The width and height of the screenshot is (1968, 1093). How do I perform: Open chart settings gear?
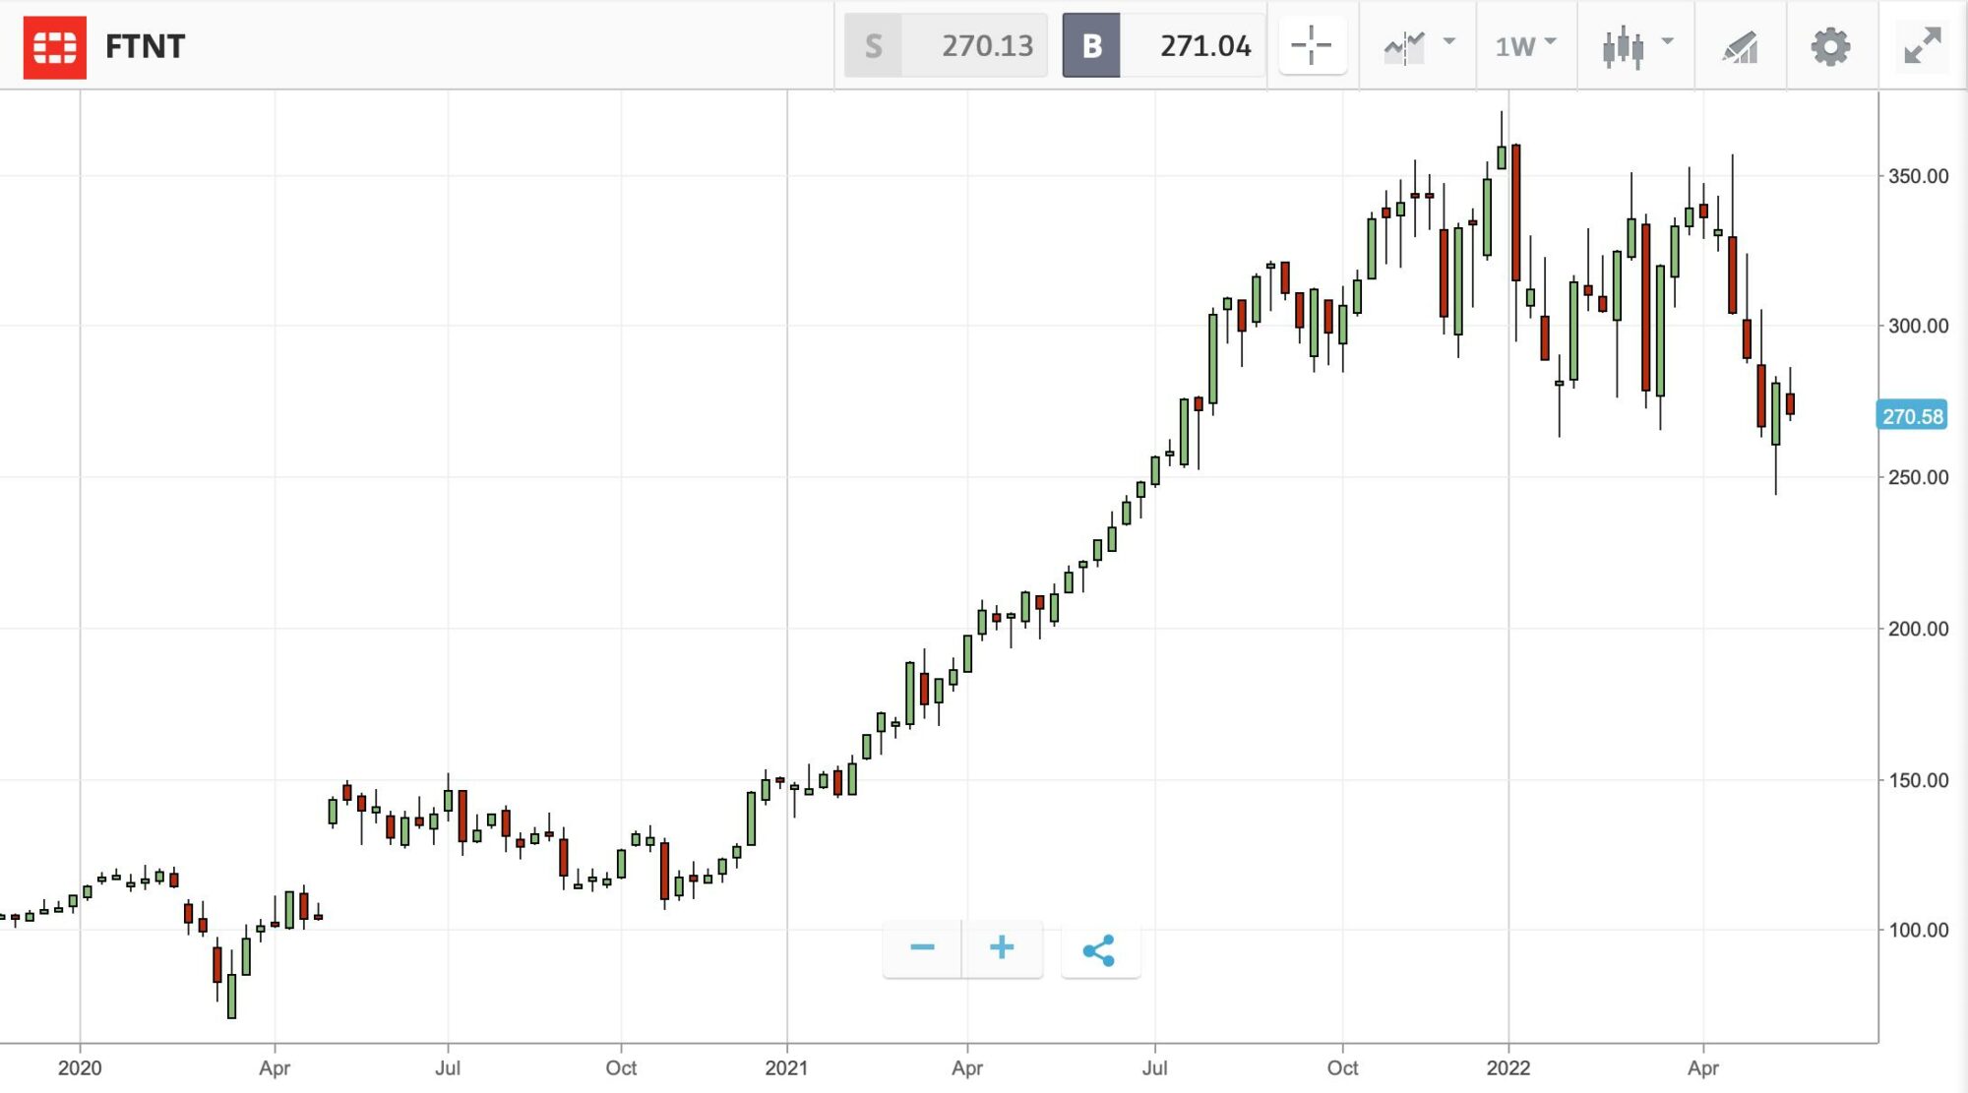click(1830, 46)
